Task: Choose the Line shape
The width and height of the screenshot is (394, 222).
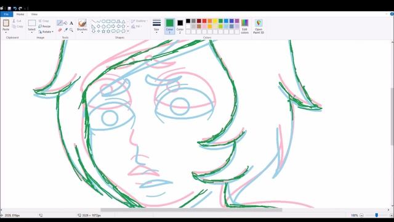Action: pyautogui.click(x=94, y=22)
